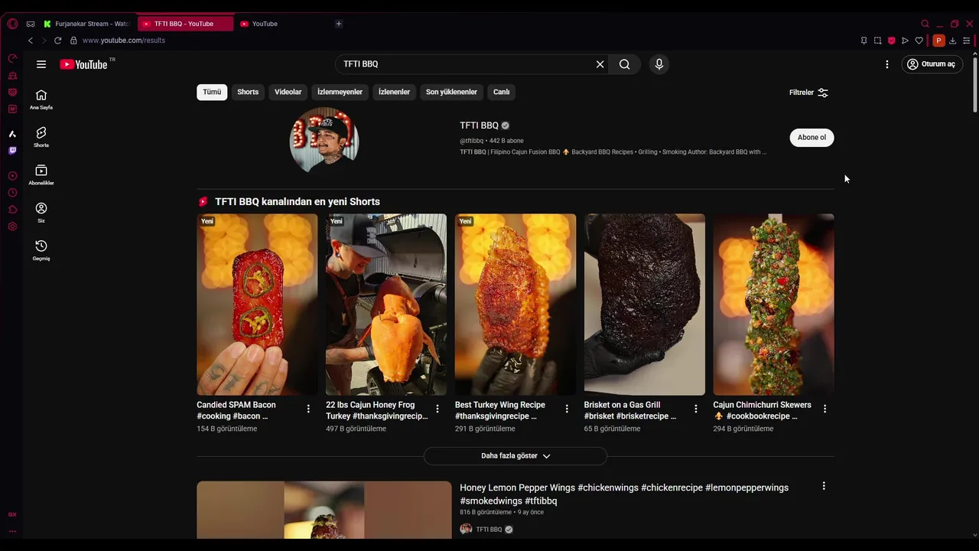Open a new browser tab
The height and width of the screenshot is (551, 979).
coord(339,24)
